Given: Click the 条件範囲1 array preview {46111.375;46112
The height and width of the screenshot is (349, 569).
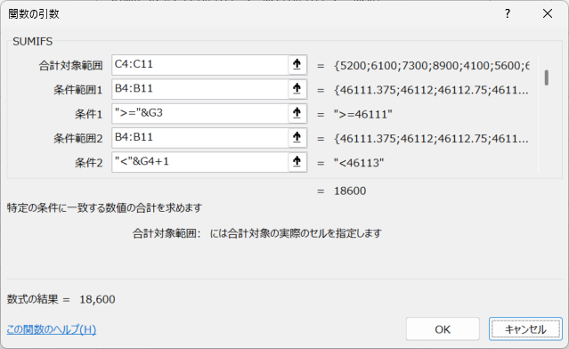Looking at the screenshot, I should [431, 90].
